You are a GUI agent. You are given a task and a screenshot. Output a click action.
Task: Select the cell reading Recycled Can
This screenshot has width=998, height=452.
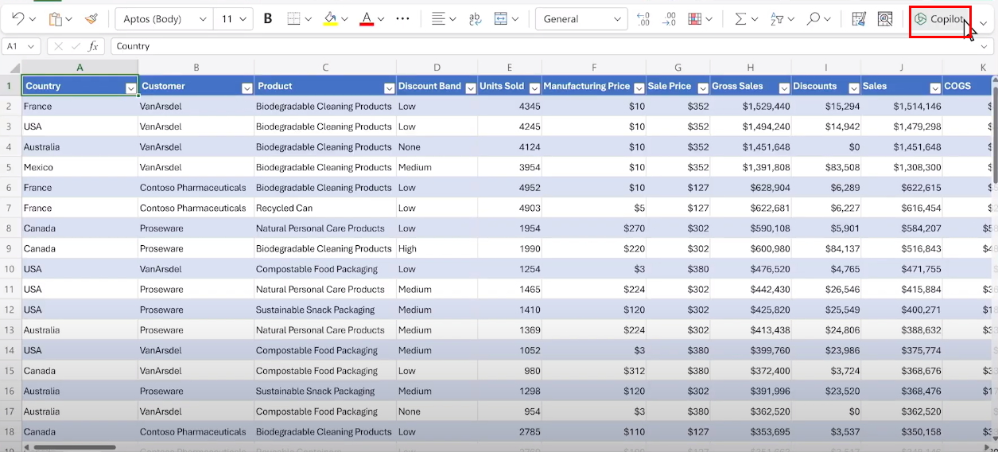click(x=325, y=208)
